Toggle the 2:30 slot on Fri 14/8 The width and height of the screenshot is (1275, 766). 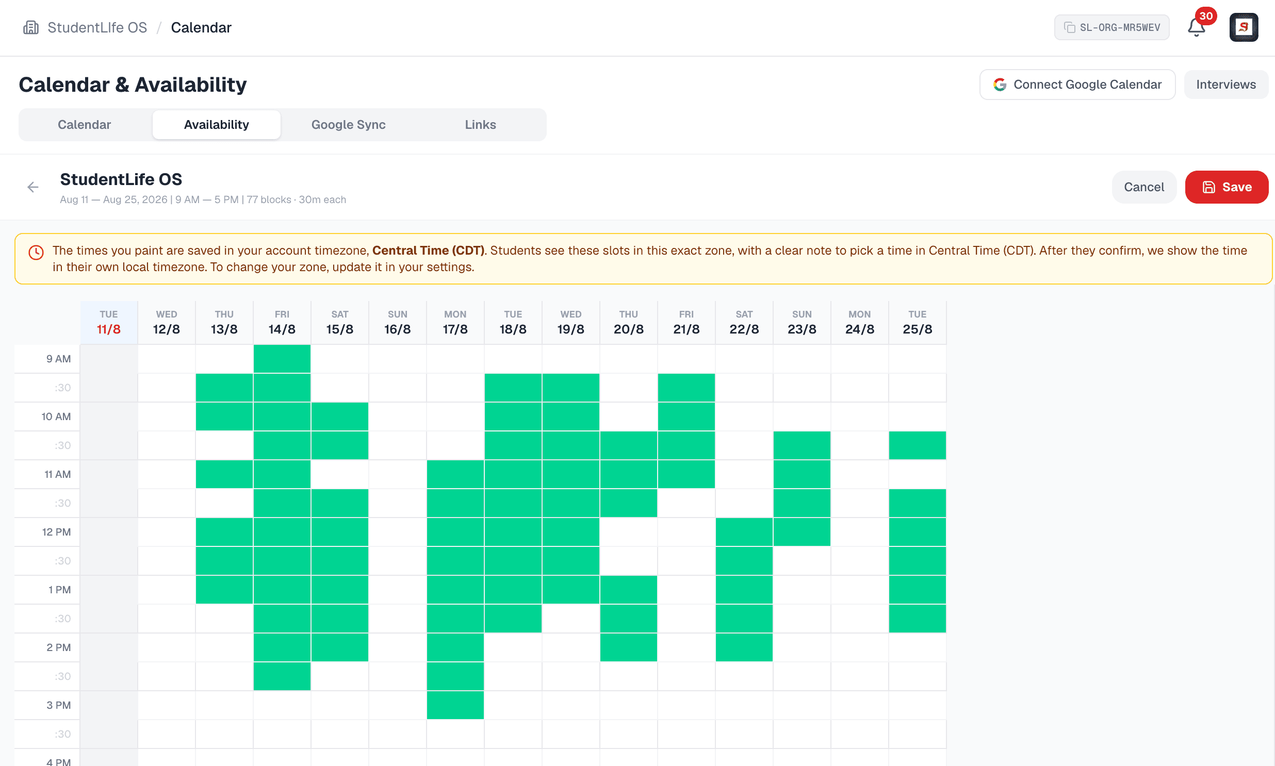pos(282,676)
